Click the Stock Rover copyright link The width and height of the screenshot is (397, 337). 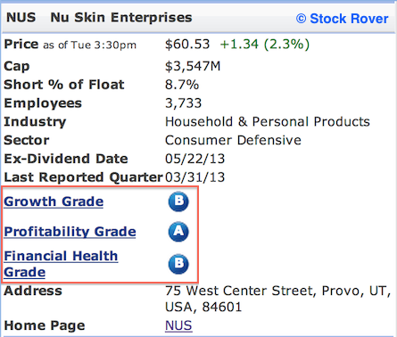point(342,19)
